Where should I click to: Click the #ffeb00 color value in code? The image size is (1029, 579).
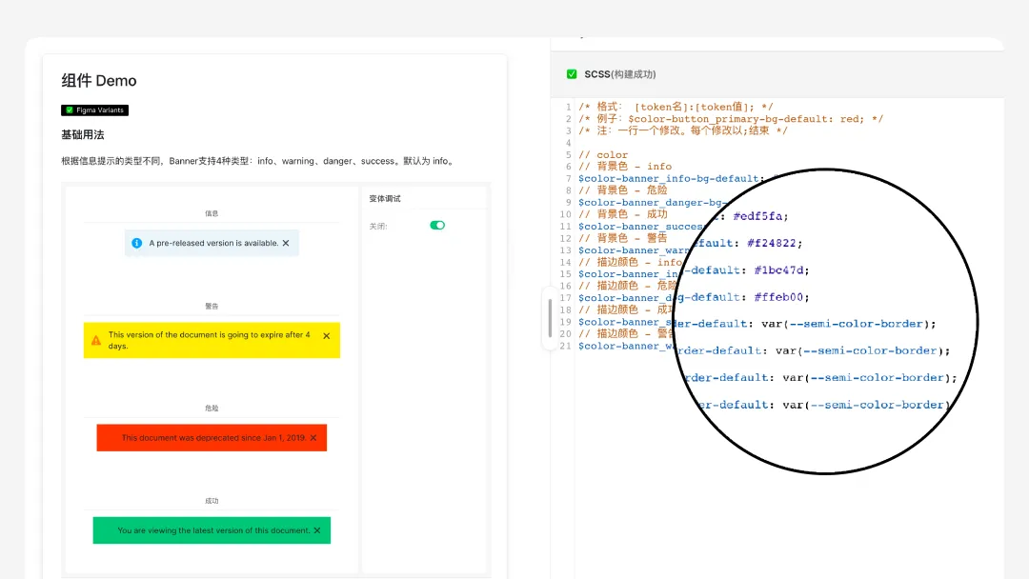781,297
